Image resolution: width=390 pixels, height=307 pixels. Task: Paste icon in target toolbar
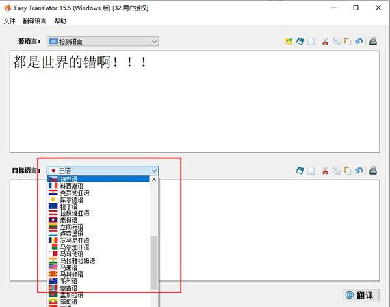click(348, 171)
